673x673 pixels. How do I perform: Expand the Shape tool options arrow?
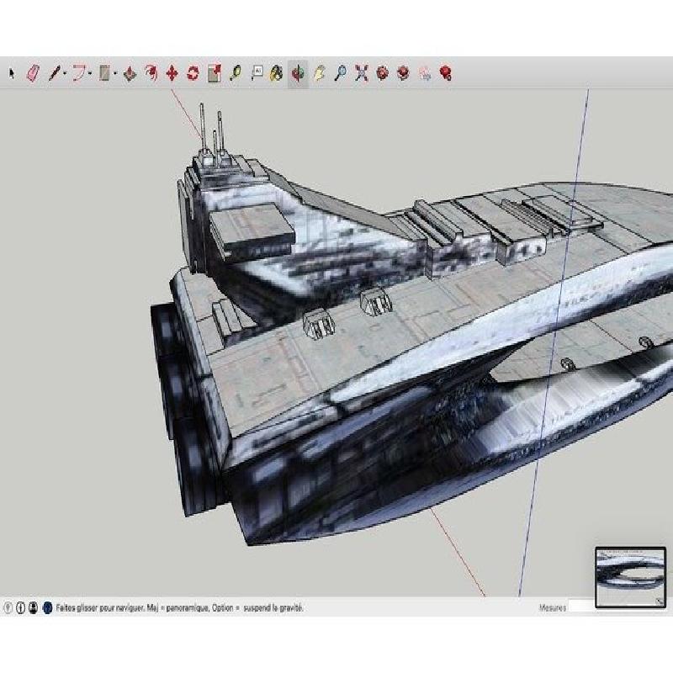(x=115, y=73)
